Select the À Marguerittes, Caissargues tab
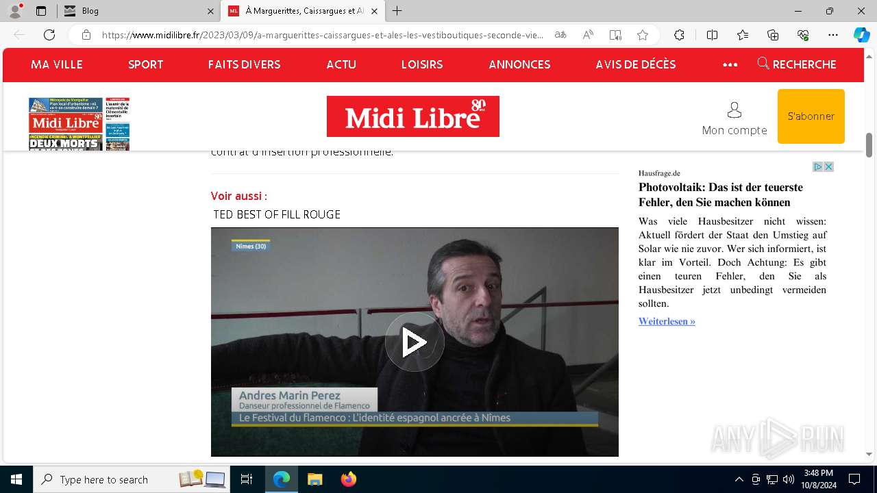The image size is (877, 493). click(x=303, y=11)
